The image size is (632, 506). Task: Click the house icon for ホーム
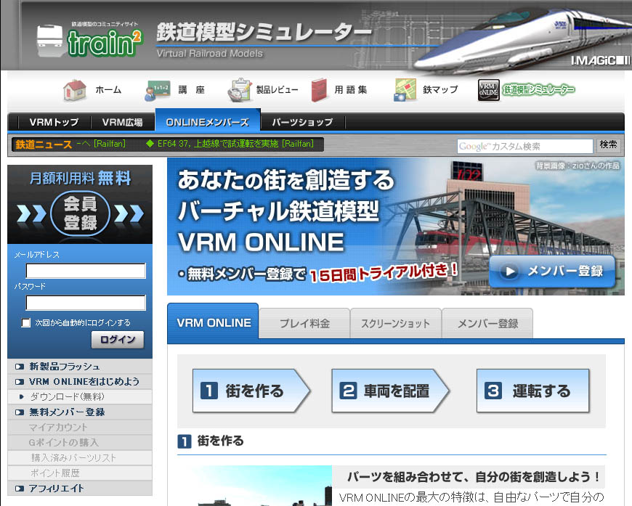point(75,90)
